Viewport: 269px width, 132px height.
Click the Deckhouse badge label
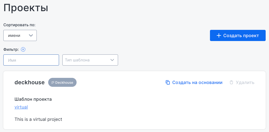coord(64,83)
